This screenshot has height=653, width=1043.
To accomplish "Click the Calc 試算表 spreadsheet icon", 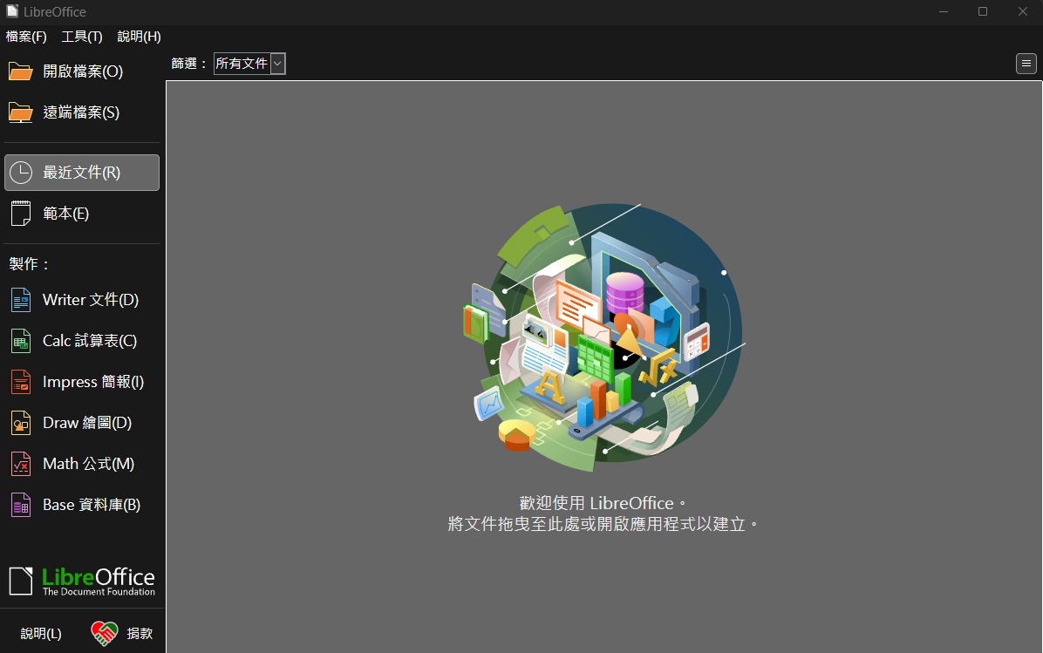I will point(21,341).
